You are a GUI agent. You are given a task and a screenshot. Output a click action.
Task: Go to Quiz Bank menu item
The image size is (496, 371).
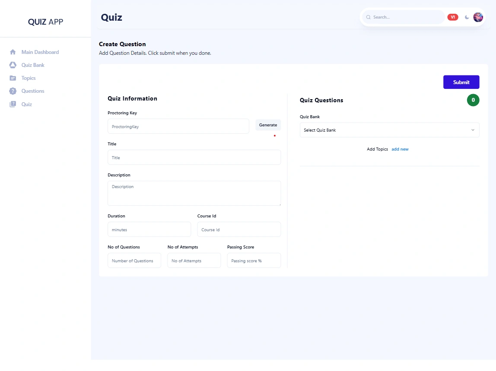tap(33, 65)
